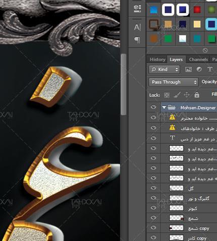
Task: Switch to the Channels tab
Action: coord(198,59)
